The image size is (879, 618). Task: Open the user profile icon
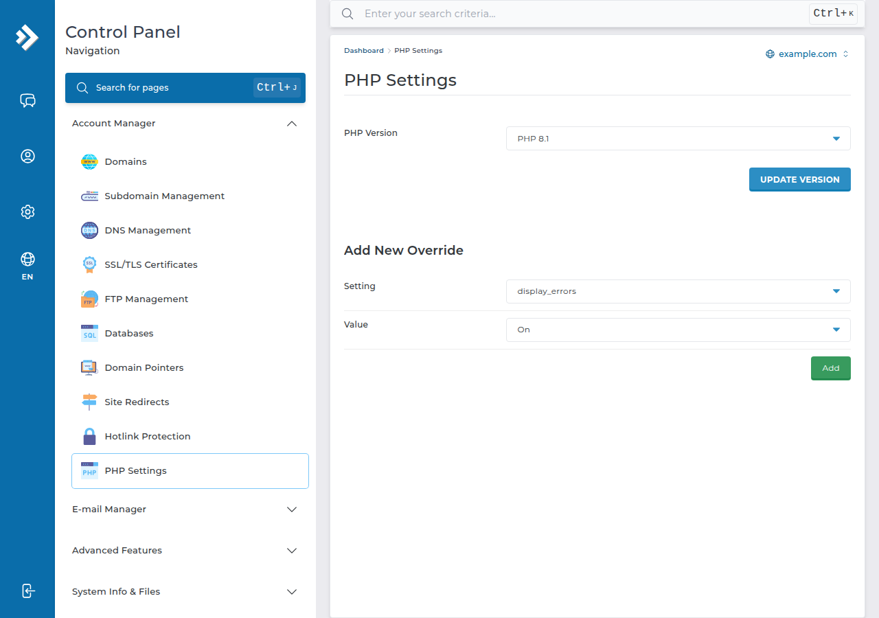27,157
